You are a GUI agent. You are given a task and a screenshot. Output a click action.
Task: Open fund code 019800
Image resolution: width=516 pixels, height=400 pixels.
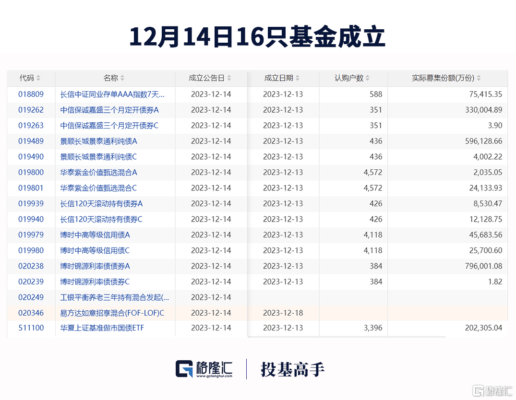coord(31,172)
